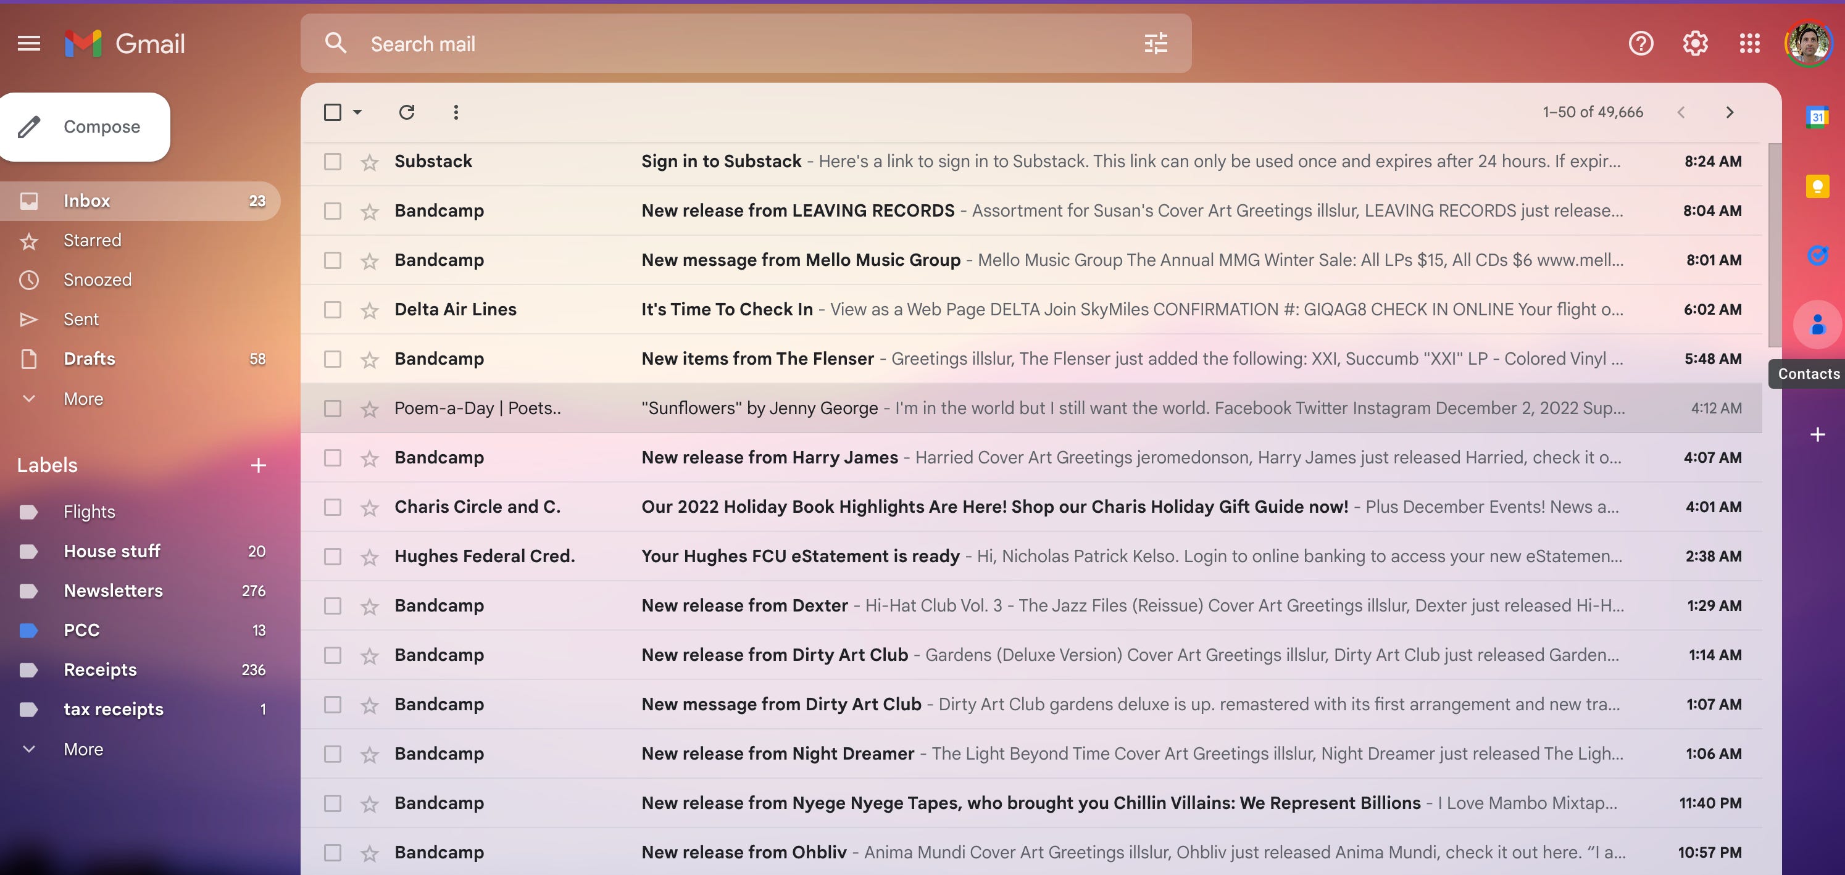The image size is (1845, 875).
Task: Star the Delta Air Lines email
Action: click(370, 310)
